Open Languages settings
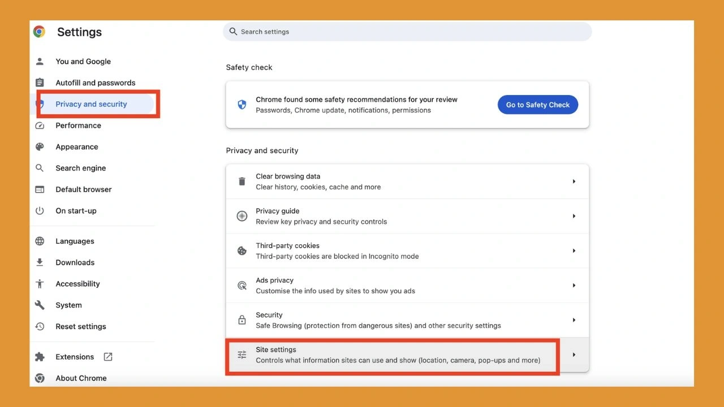This screenshot has width=724, height=407. click(x=75, y=241)
